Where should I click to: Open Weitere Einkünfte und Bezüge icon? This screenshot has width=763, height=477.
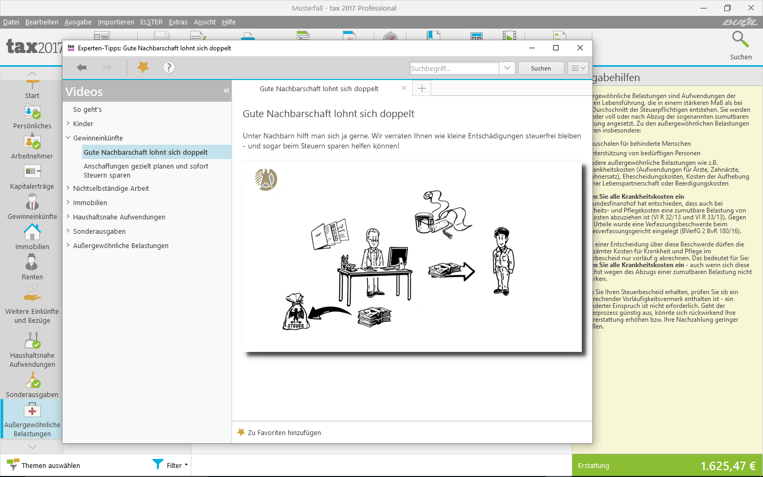tap(32, 294)
